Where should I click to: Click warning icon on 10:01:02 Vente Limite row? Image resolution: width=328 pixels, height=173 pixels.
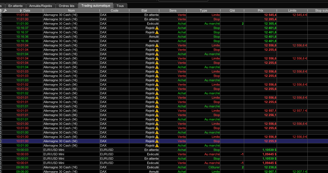[157, 84]
